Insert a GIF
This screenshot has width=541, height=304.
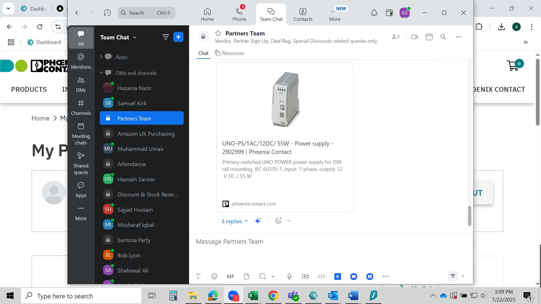point(230,276)
